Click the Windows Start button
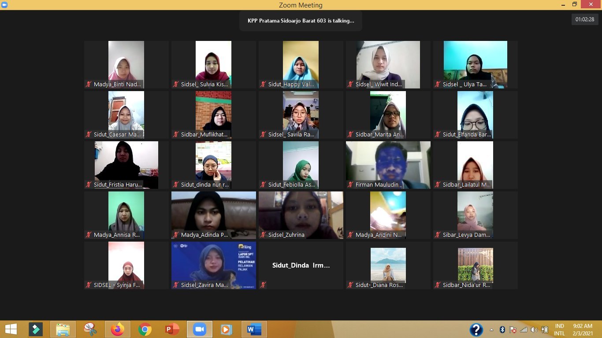Image resolution: width=602 pixels, height=338 pixels. tap(11, 329)
